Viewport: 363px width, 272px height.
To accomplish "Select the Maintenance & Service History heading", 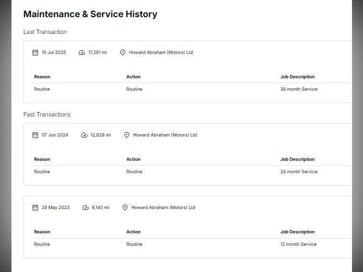I will click(90, 14).
